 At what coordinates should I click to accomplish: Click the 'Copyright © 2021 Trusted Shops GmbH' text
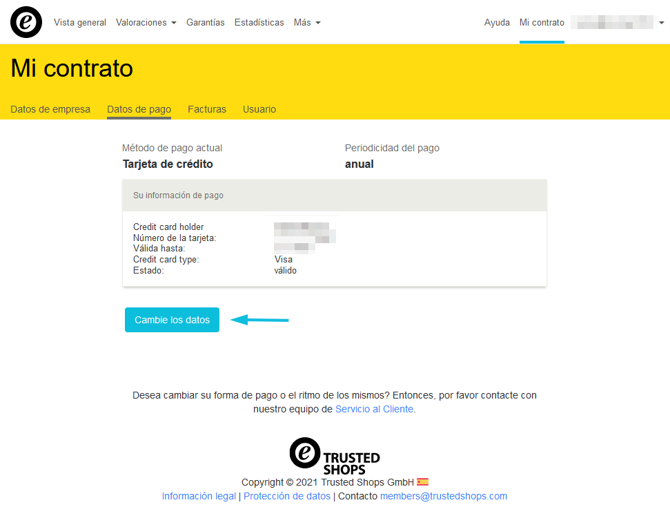328,482
